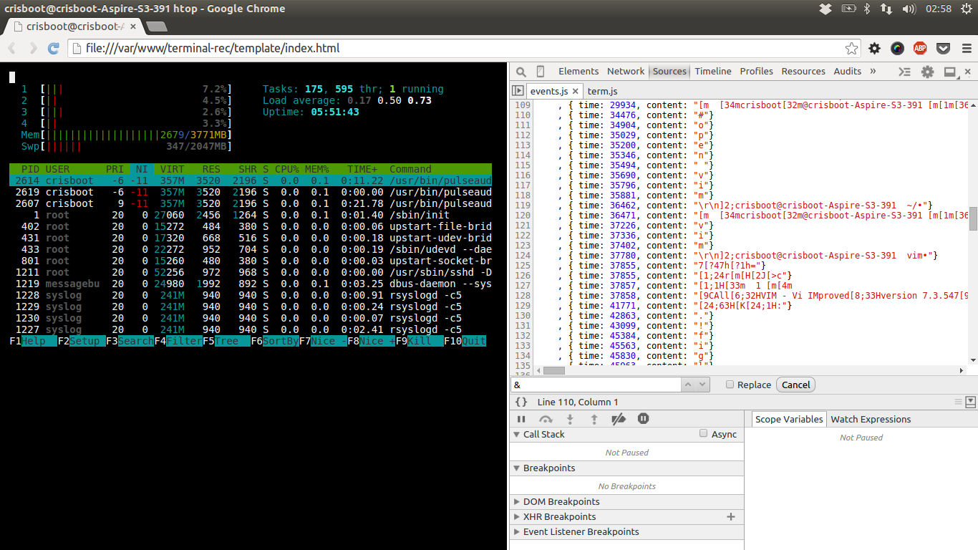
Task: Click the Step out of function icon
Action: pos(594,419)
